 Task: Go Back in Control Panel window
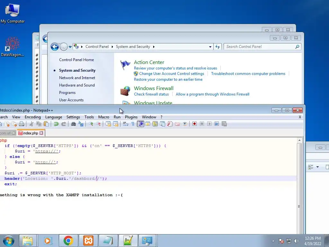coord(55,47)
